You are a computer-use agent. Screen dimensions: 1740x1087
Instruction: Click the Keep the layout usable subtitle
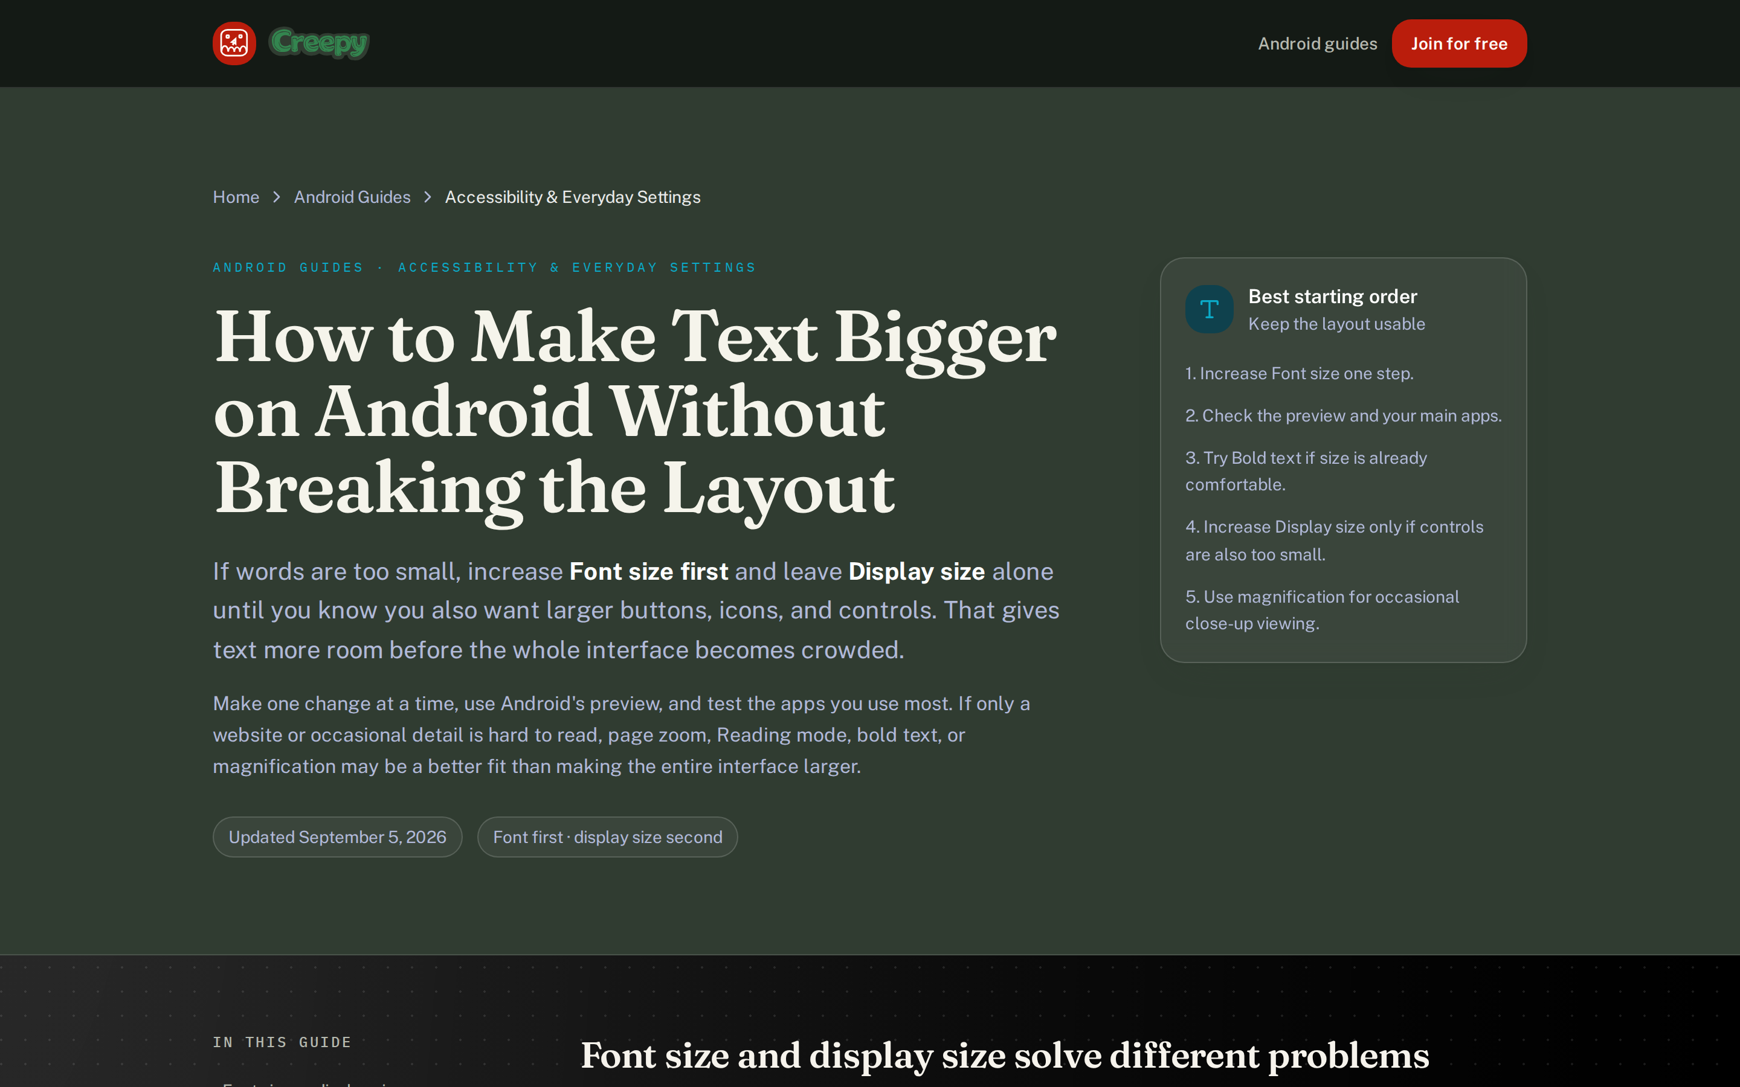(x=1336, y=324)
